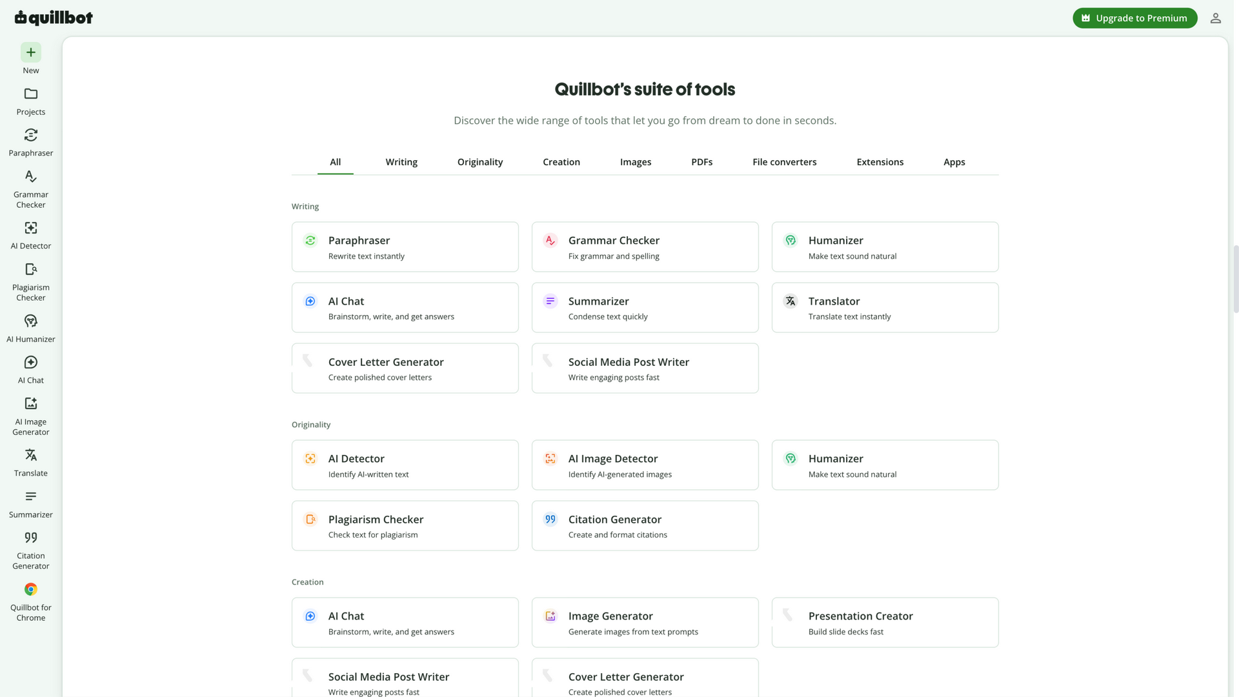Screen dimensions: 1239x697
Task: Open the Translator tool card
Action: [885, 308]
